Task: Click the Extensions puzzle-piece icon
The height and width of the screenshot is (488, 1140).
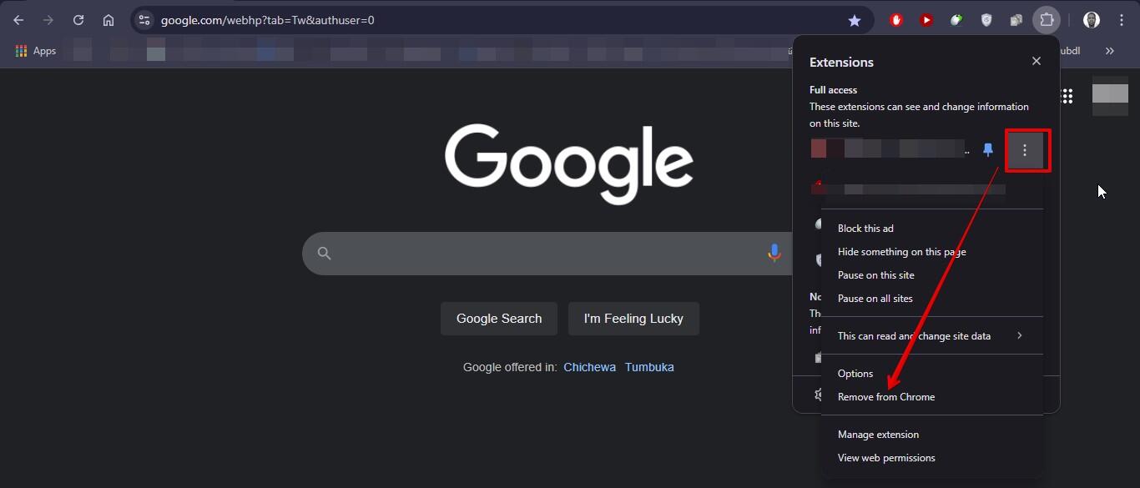Action: click(x=1047, y=20)
